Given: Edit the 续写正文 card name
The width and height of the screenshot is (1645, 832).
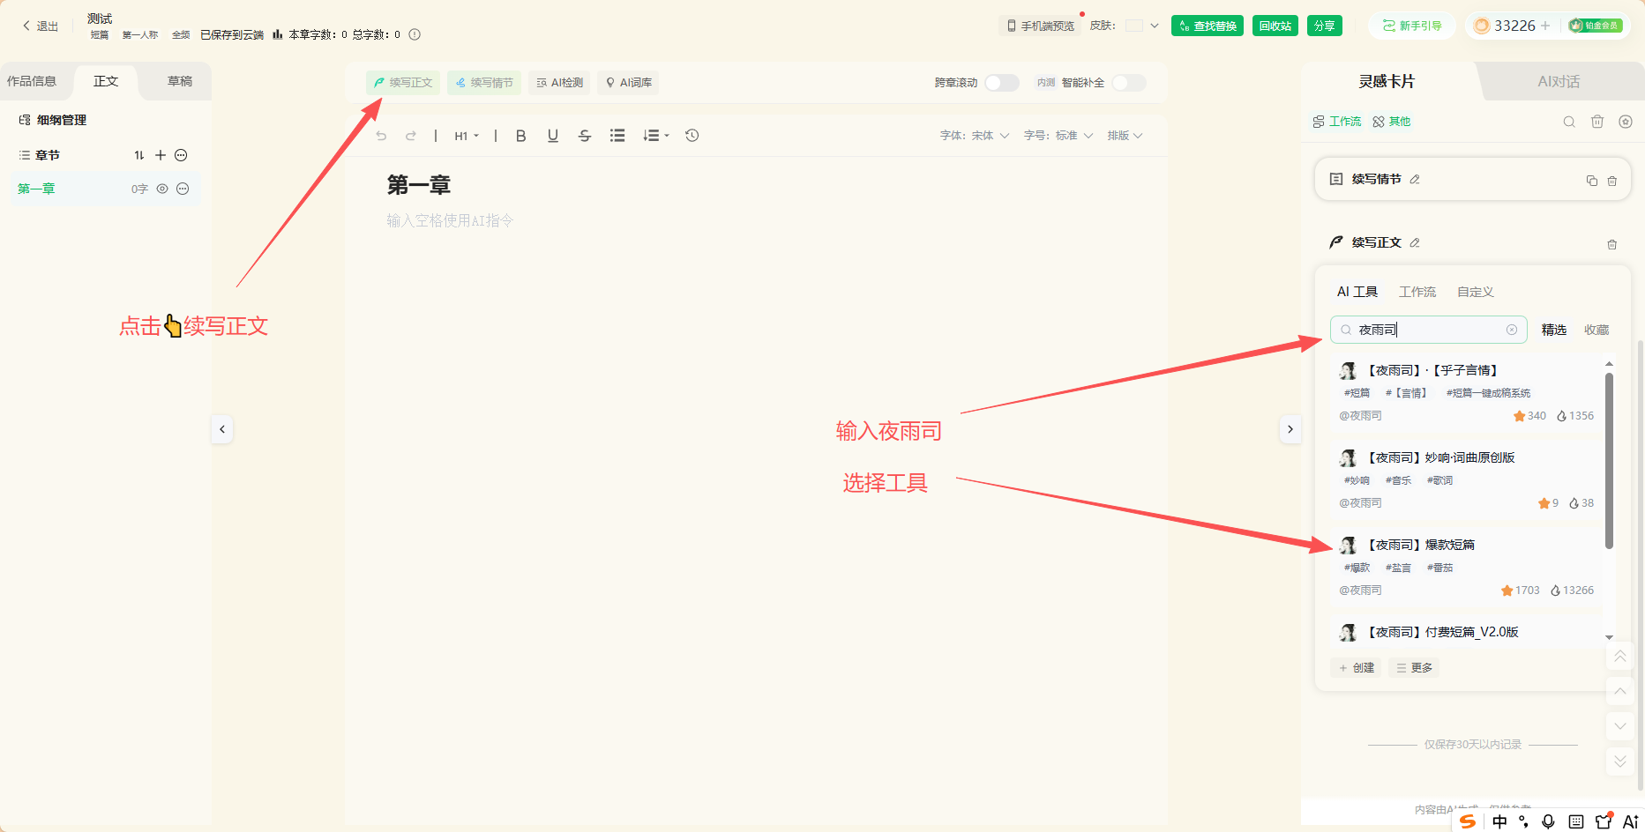Looking at the screenshot, I should pyautogui.click(x=1415, y=242).
